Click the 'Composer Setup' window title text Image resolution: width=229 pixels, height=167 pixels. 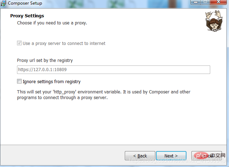(x=25, y=3)
